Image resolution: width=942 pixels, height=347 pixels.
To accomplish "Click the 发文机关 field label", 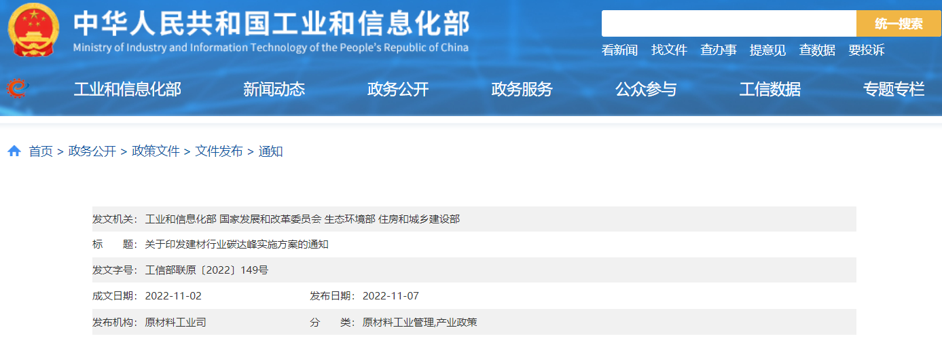I will [115, 219].
